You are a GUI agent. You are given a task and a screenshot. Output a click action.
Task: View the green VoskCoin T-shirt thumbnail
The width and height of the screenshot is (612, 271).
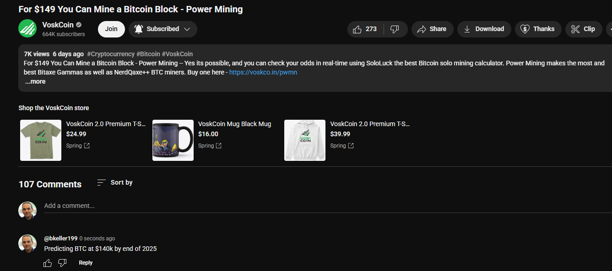click(x=41, y=140)
